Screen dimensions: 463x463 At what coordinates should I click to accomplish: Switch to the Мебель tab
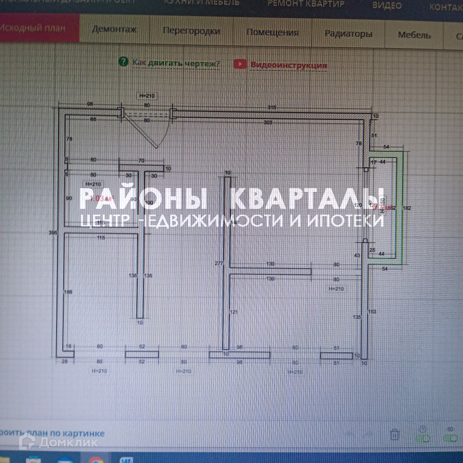pos(414,35)
